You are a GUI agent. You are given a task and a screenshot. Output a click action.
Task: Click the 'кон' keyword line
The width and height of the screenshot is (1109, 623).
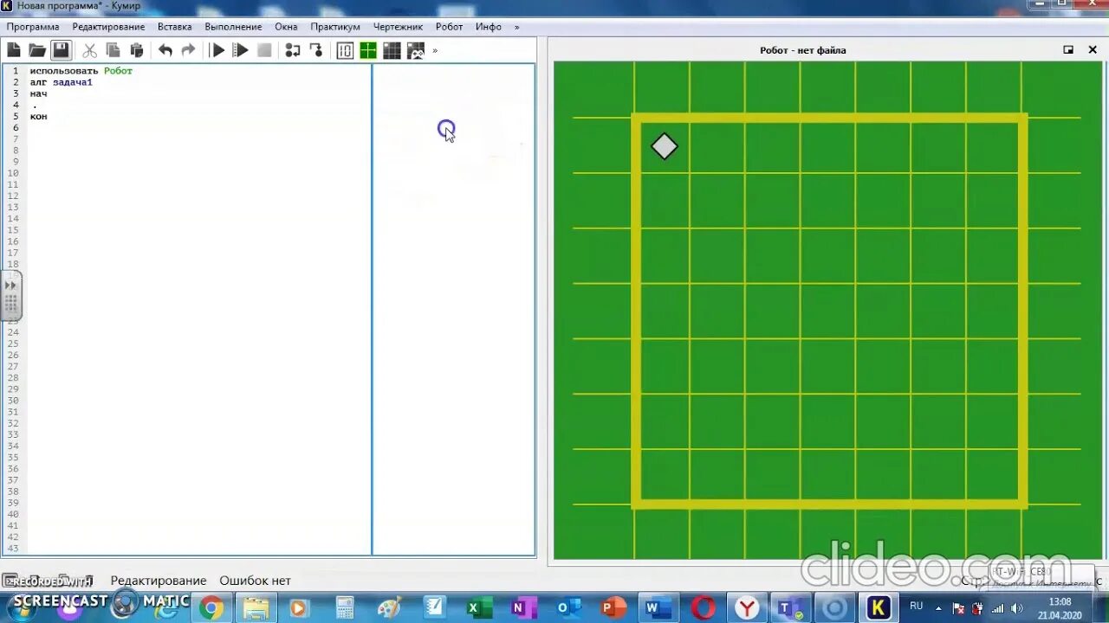pyautogui.click(x=38, y=116)
